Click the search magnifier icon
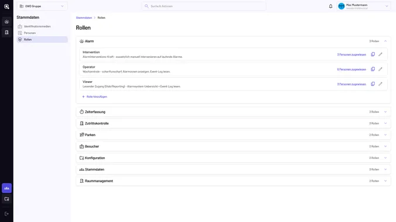The height and width of the screenshot is (222, 396). [x=146, y=6]
